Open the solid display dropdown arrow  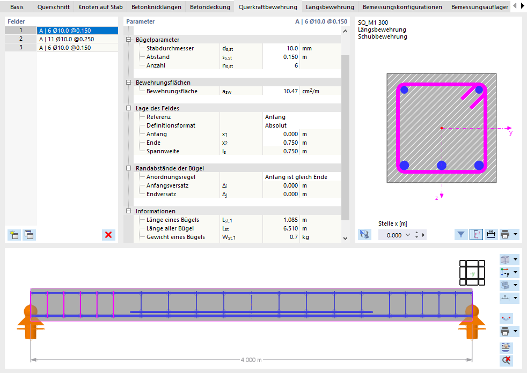click(x=516, y=285)
